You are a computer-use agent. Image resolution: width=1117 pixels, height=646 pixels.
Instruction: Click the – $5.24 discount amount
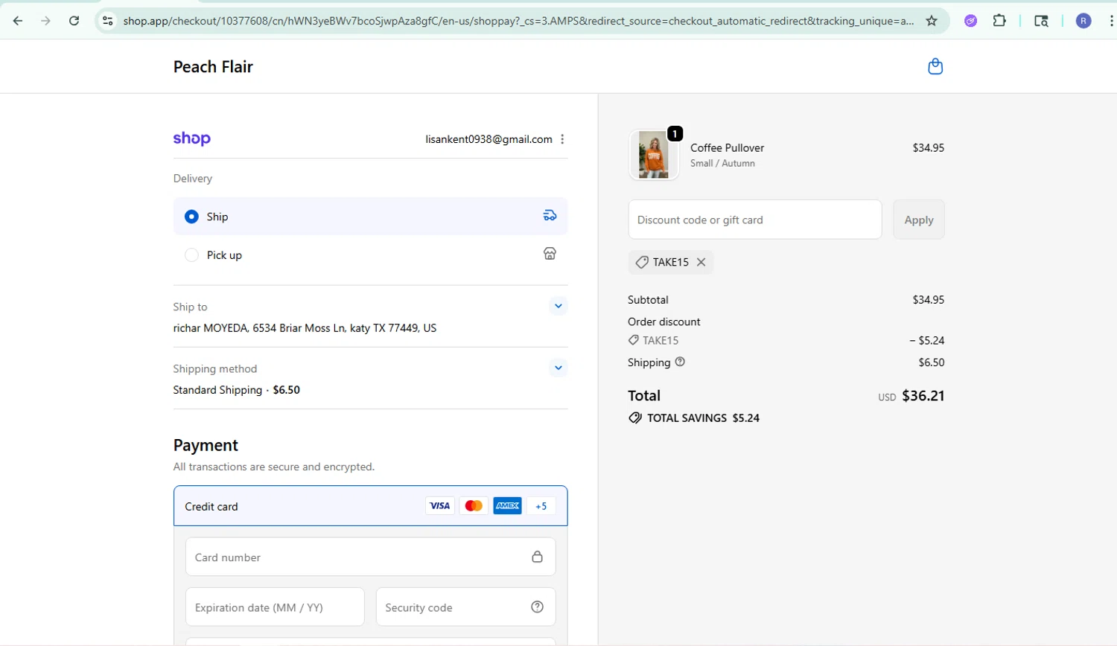[x=926, y=341]
